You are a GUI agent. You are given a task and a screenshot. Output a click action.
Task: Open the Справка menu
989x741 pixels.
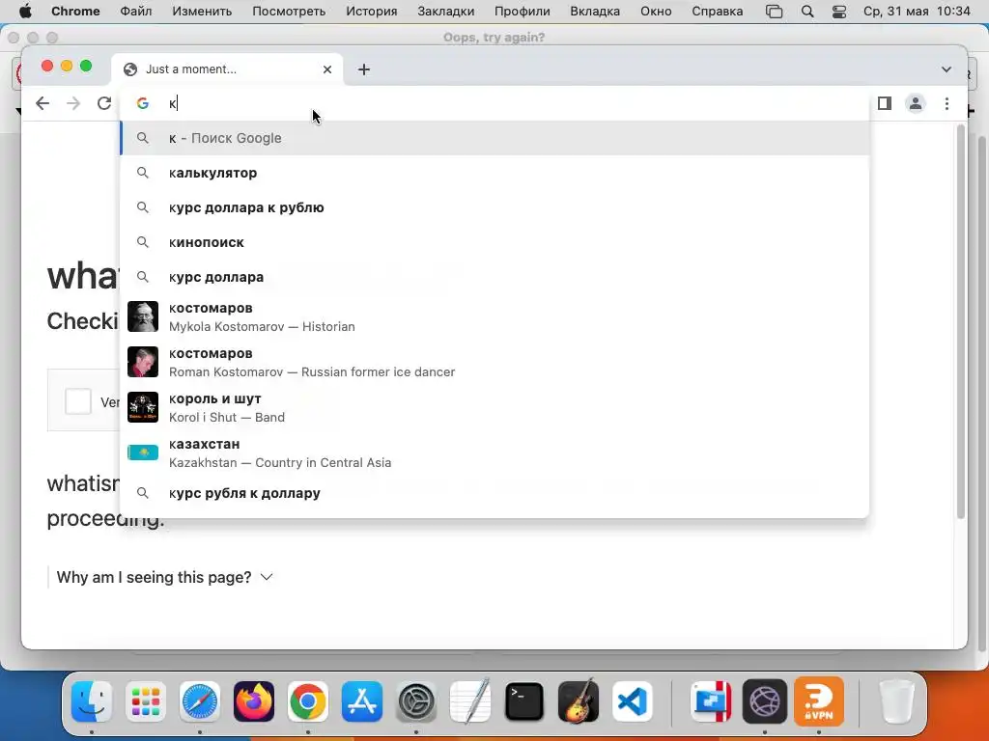(x=718, y=12)
